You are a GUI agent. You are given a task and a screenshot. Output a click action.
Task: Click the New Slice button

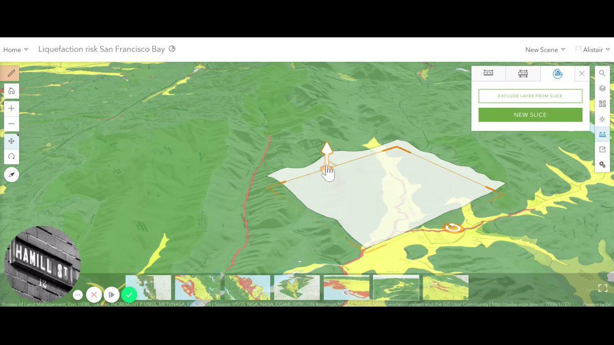click(530, 115)
